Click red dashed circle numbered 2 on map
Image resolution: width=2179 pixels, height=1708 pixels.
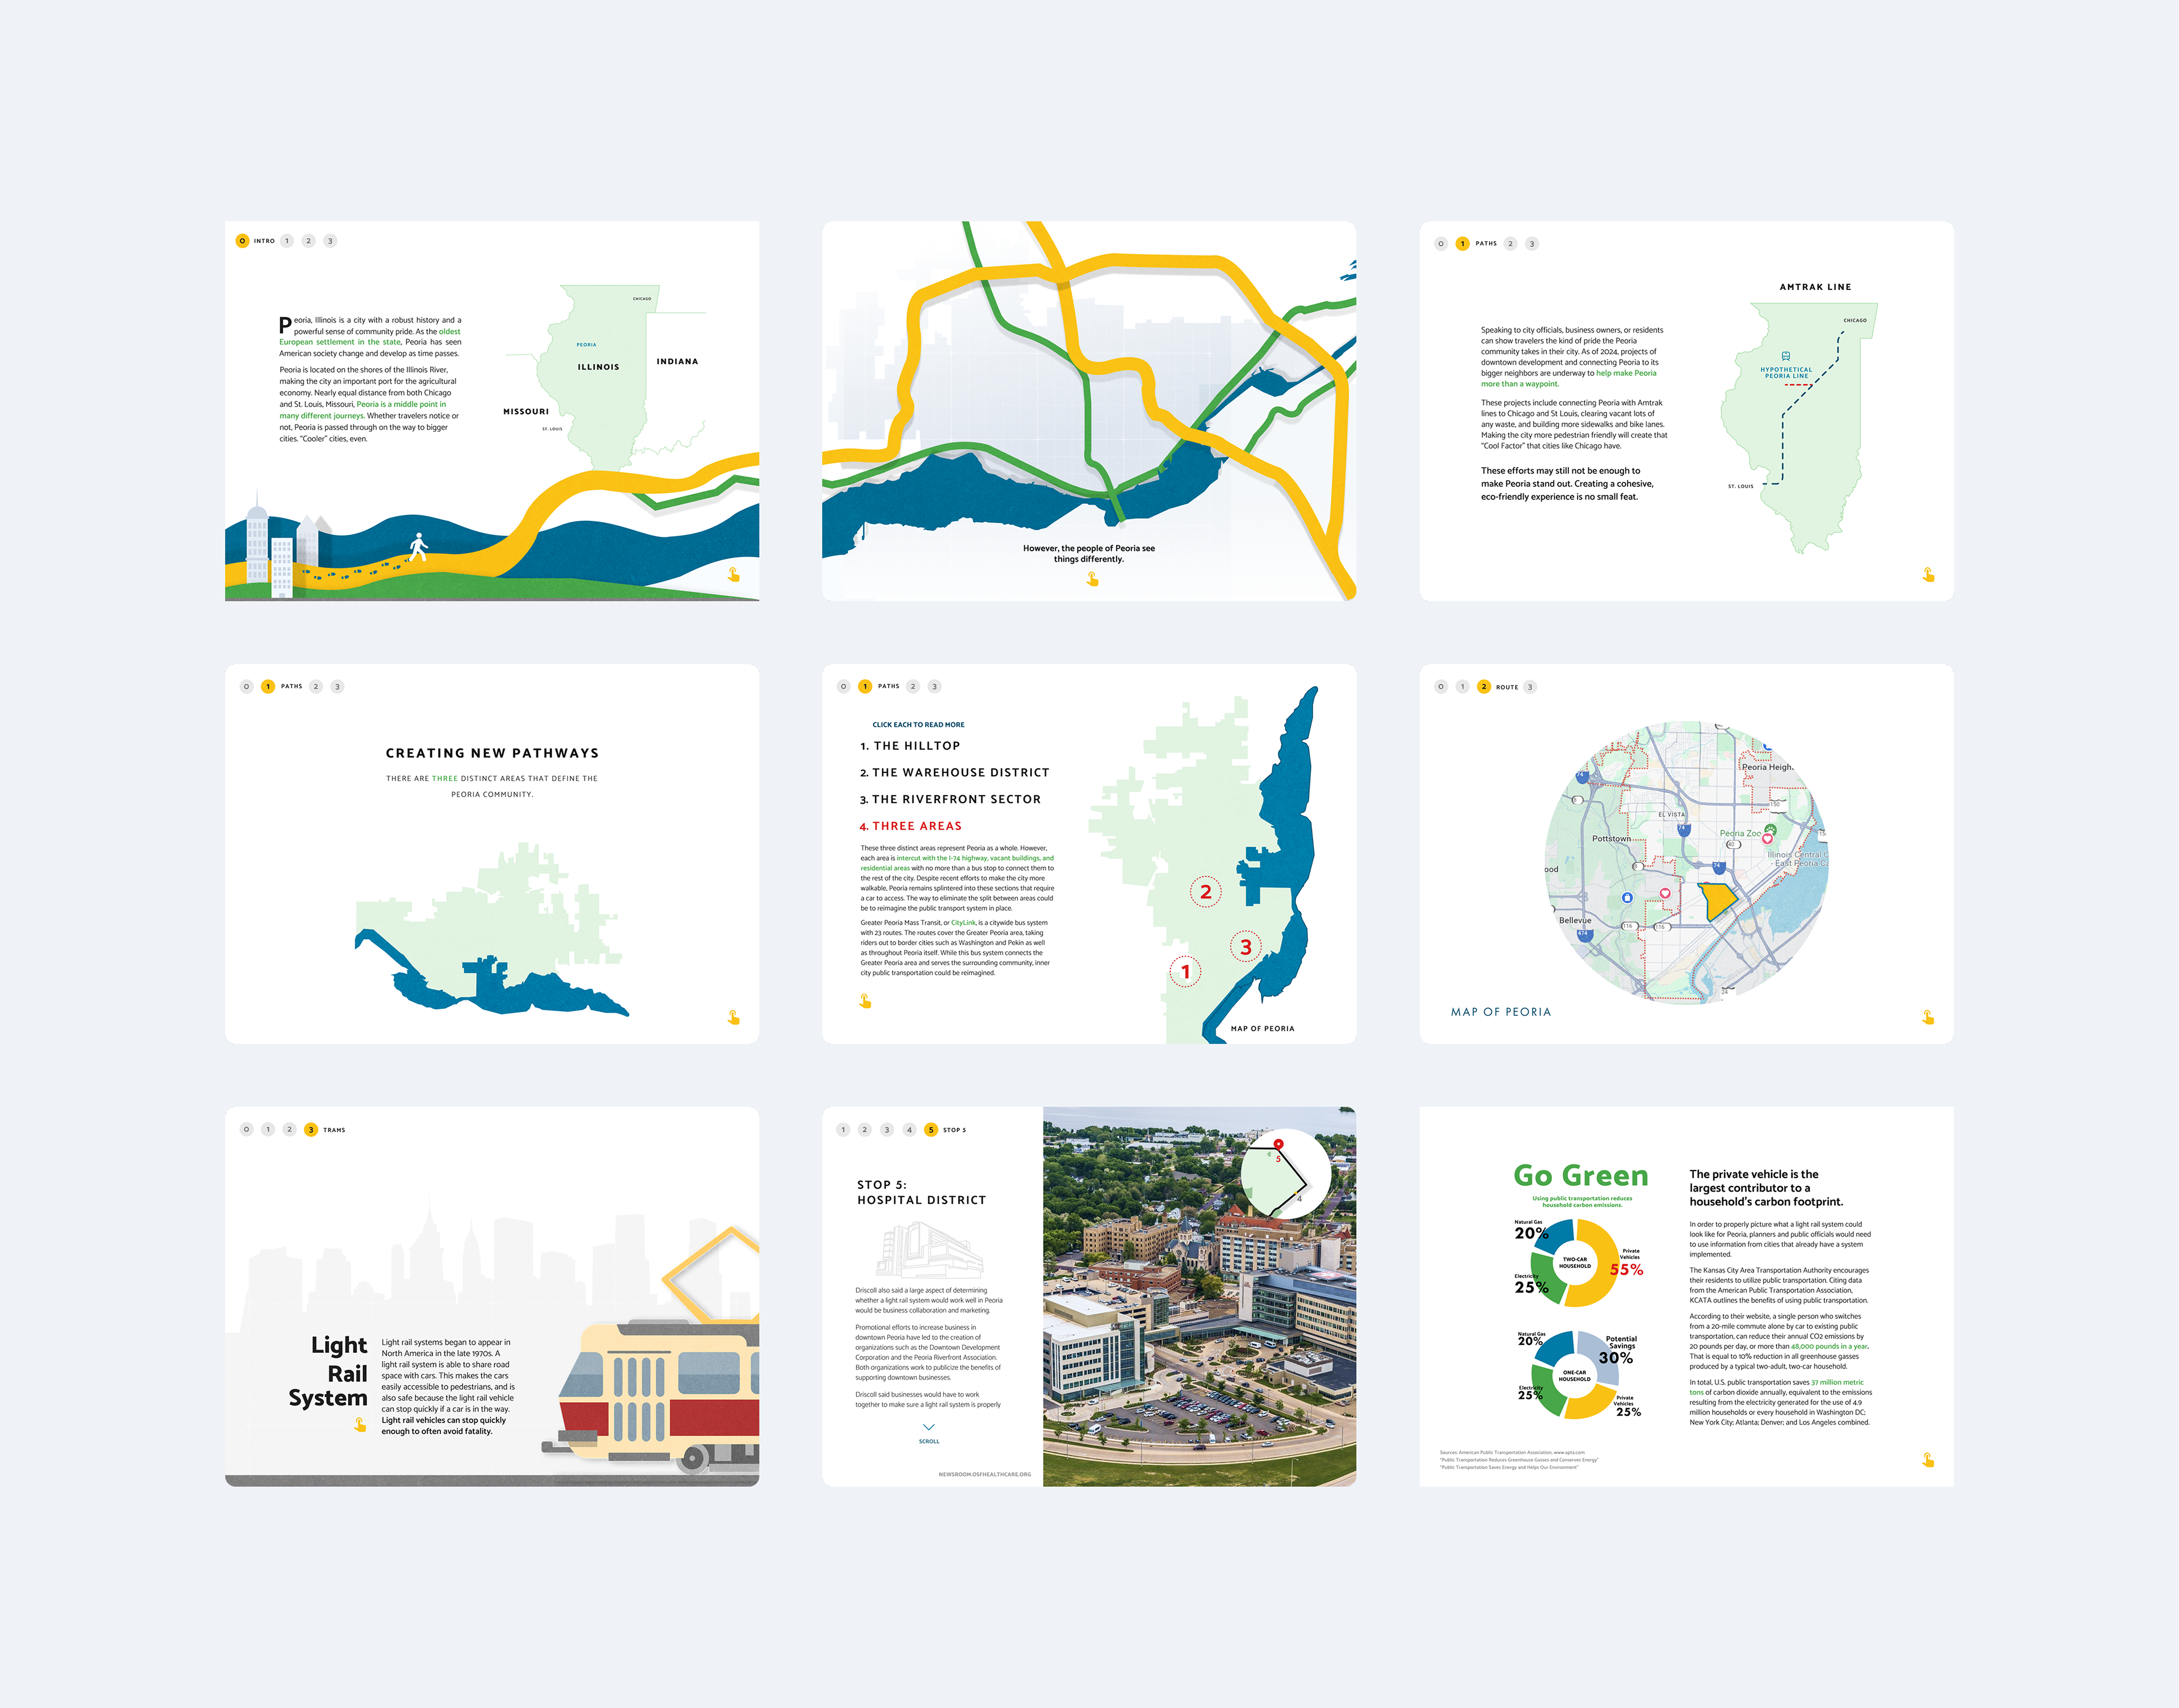coord(1205,891)
